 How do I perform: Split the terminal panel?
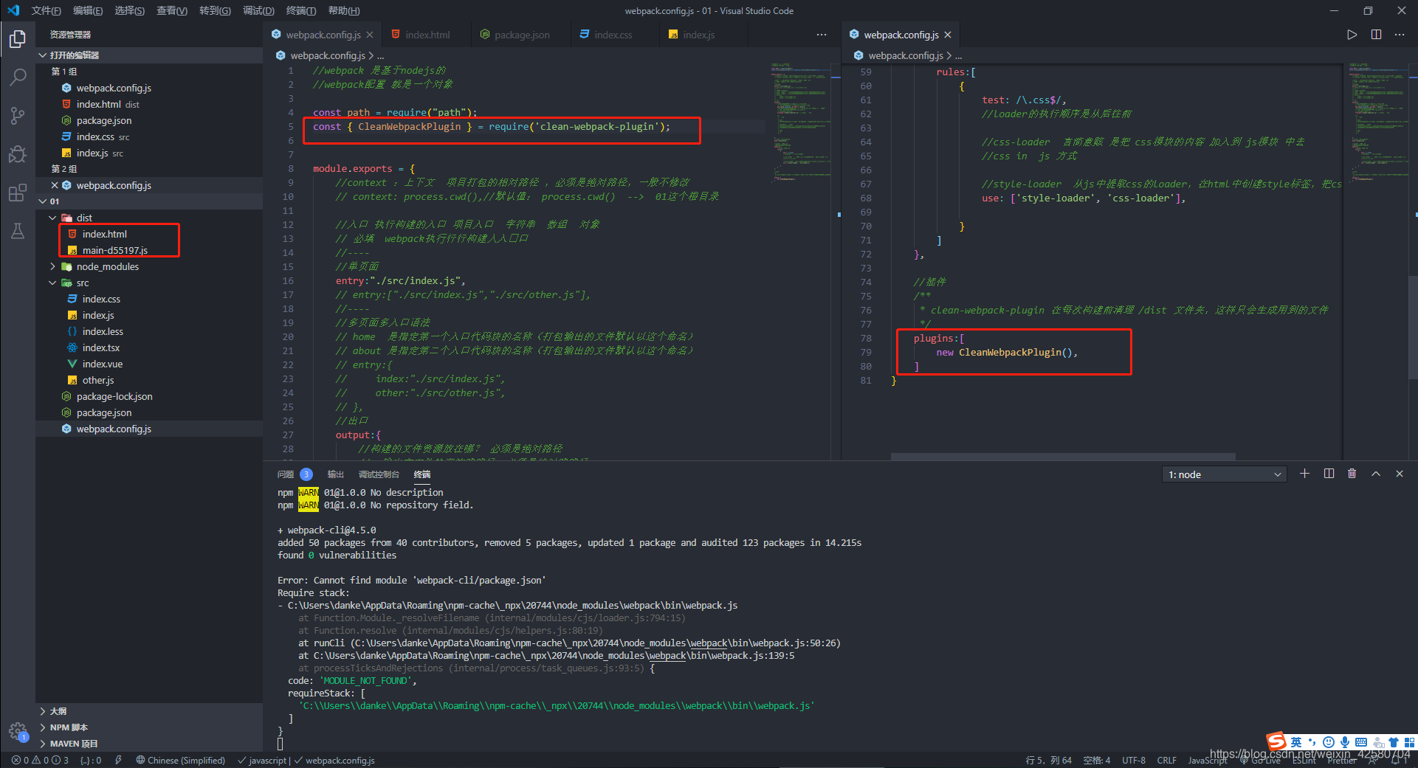coord(1329,474)
